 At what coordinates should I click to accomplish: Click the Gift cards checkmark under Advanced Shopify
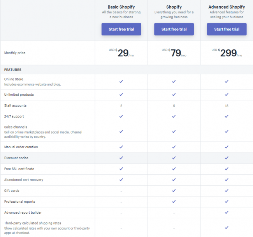227,191
